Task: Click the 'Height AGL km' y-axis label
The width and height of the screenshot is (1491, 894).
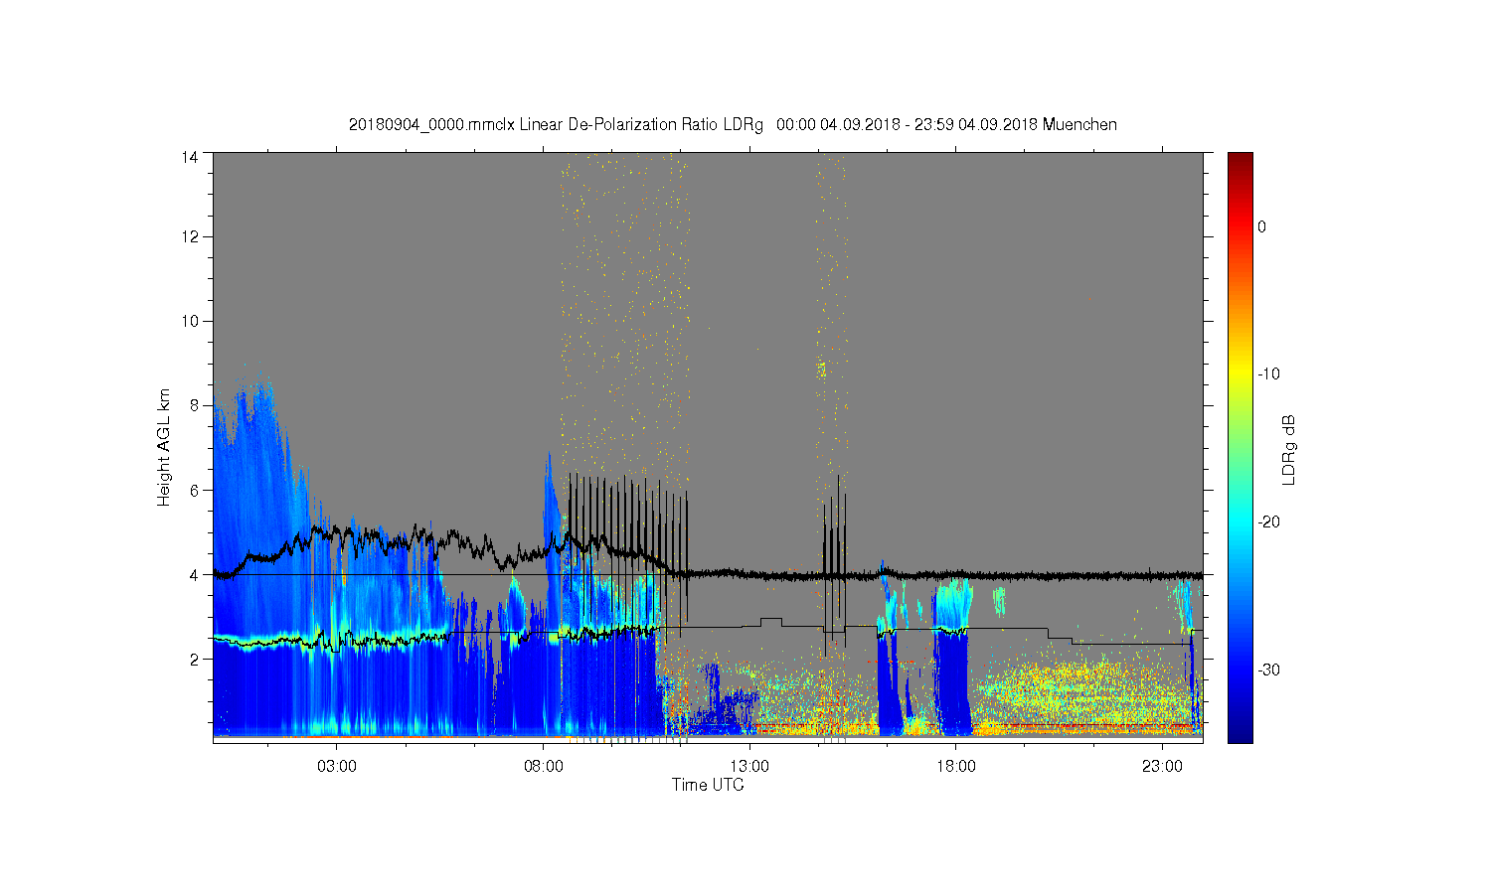Action: click(x=164, y=447)
